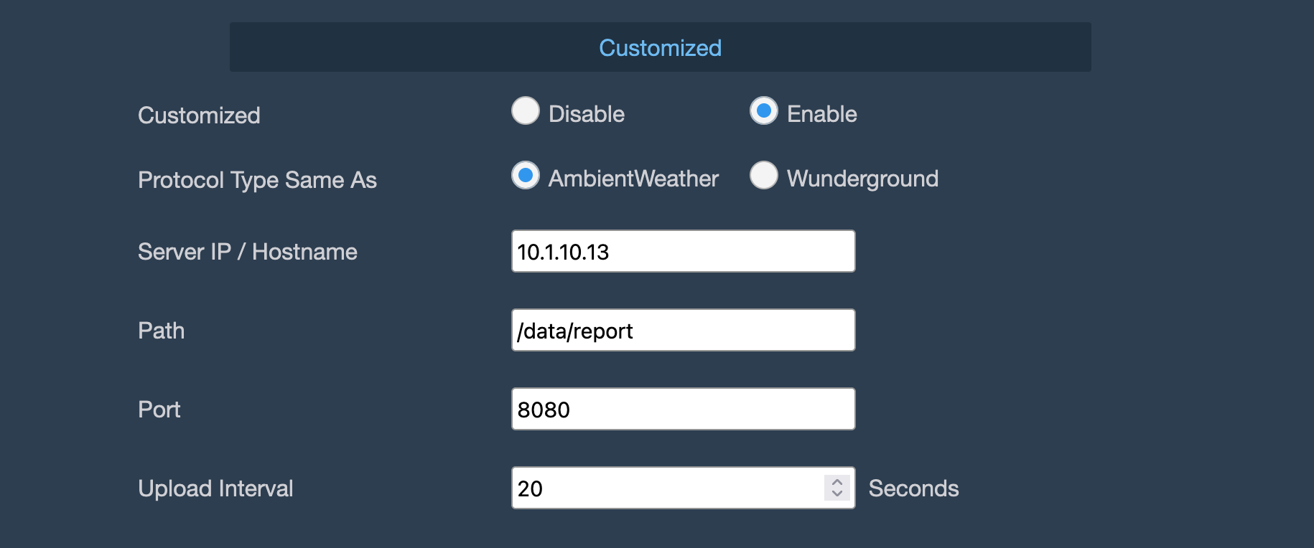Click the Port input field showing 8080
Screen dimensions: 1314x548
[x=682, y=409]
